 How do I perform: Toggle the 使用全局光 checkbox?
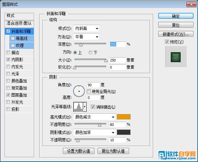coord(89,91)
